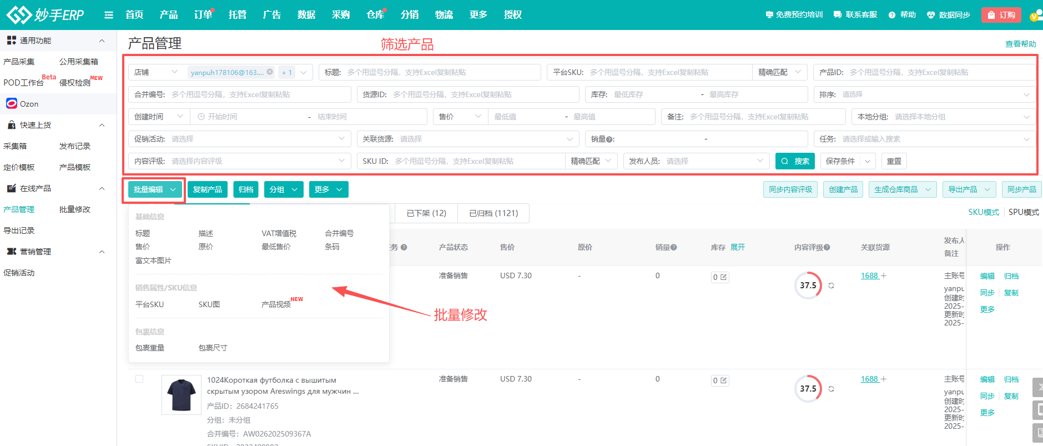Click the 妙手ERP logo

[x=45, y=15]
